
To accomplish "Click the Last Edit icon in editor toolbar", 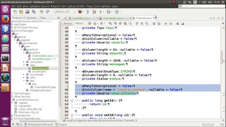I will click(x=90, y=24).
